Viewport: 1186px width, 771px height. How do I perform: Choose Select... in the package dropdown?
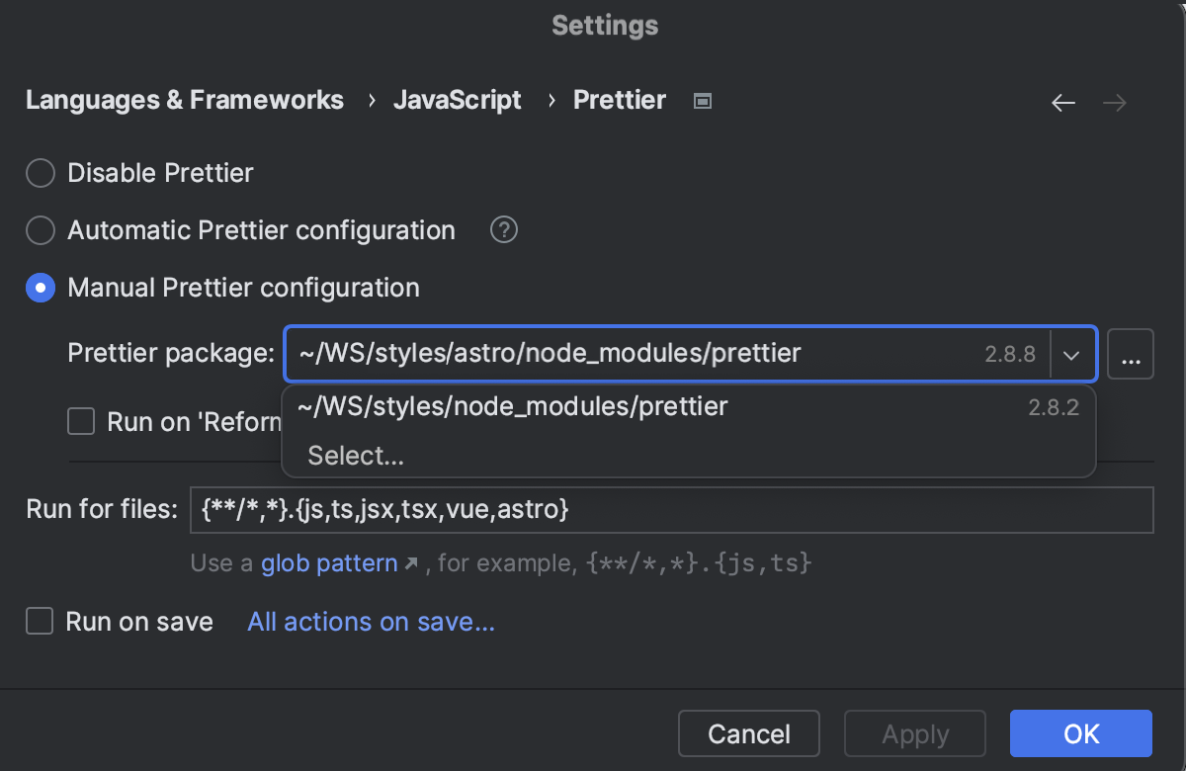[x=355, y=455]
